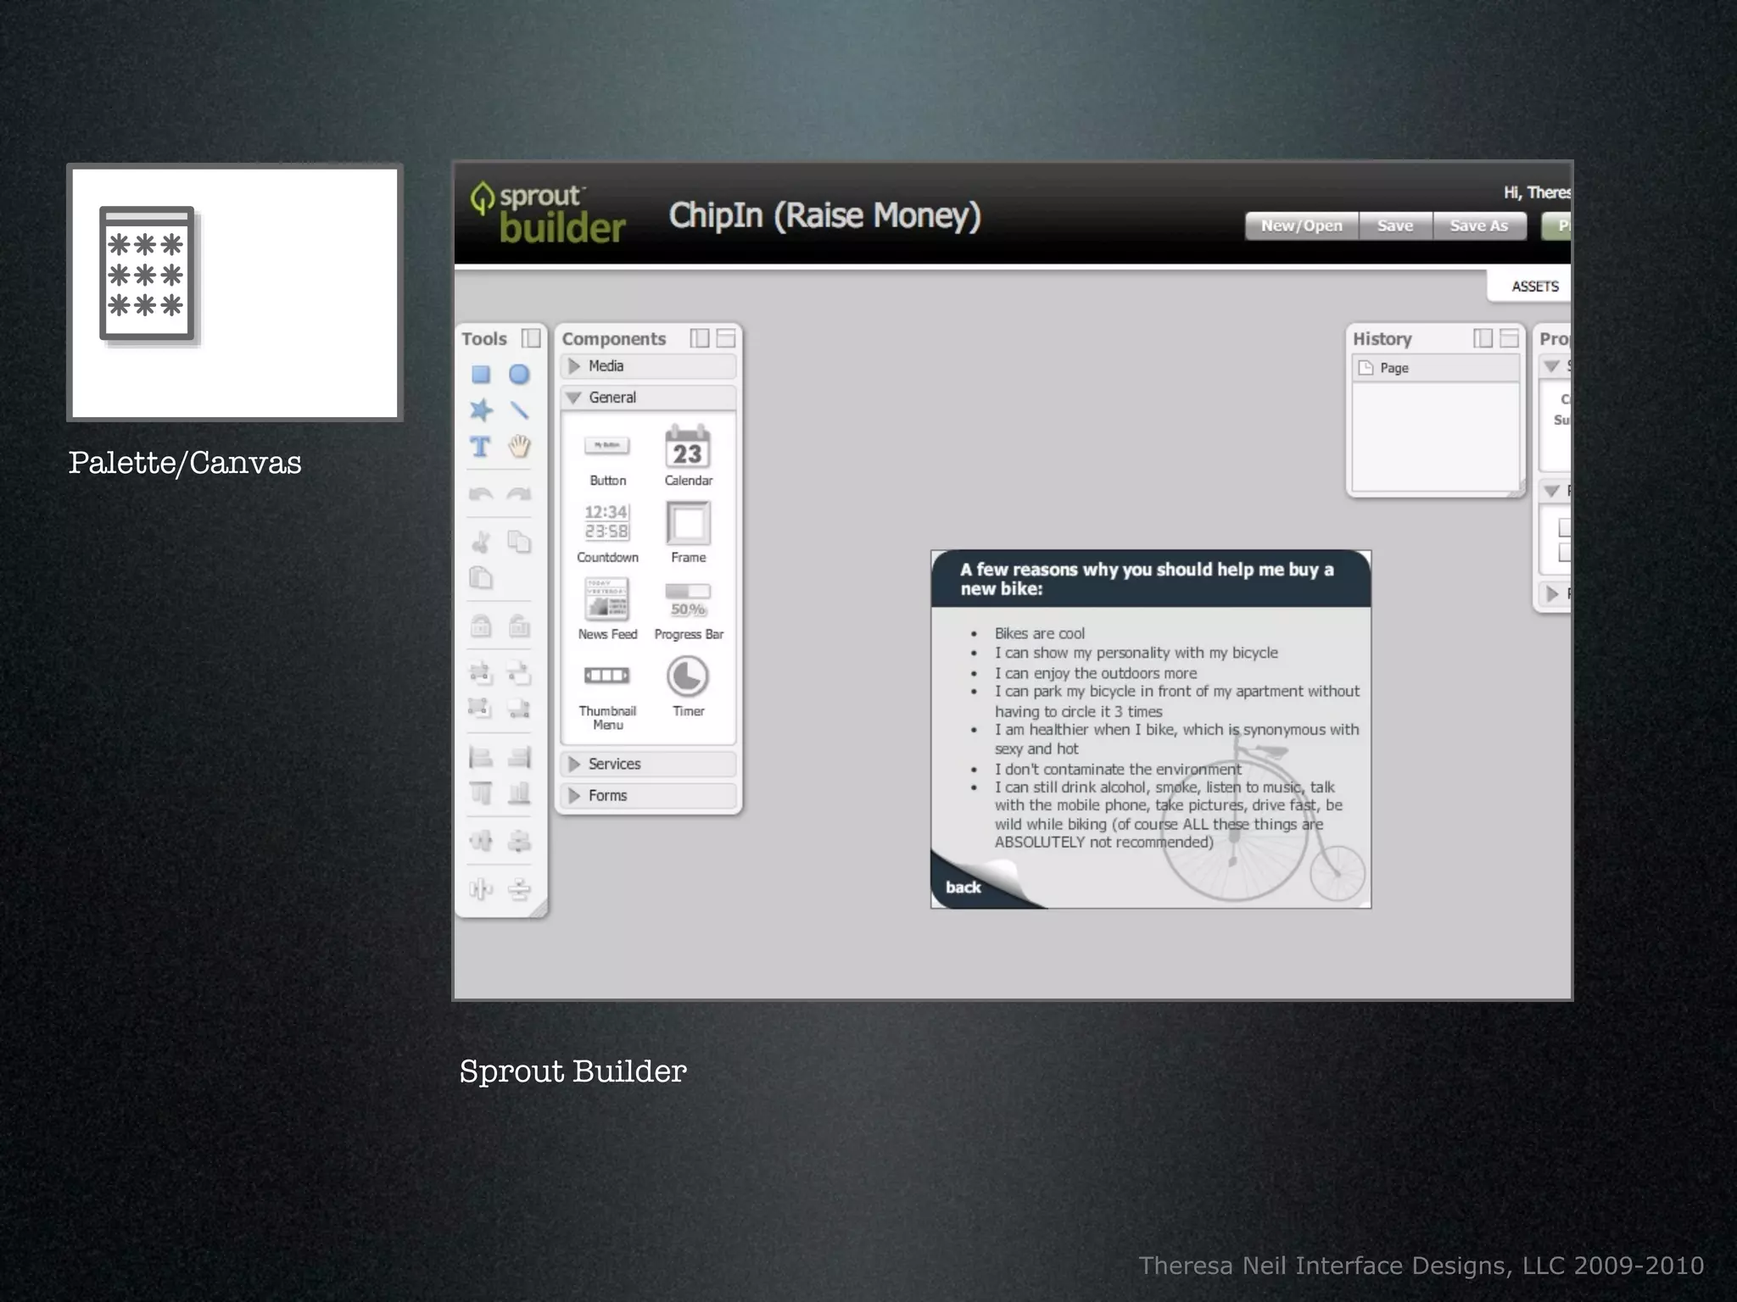Toggle docking of the Tools panel
The height and width of the screenshot is (1302, 1737).
[x=531, y=338]
